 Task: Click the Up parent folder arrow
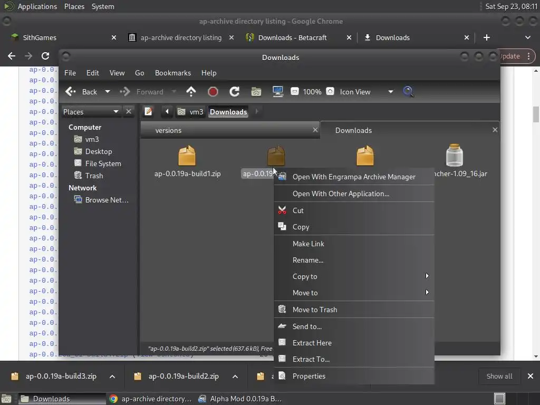pyautogui.click(x=191, y=92)
